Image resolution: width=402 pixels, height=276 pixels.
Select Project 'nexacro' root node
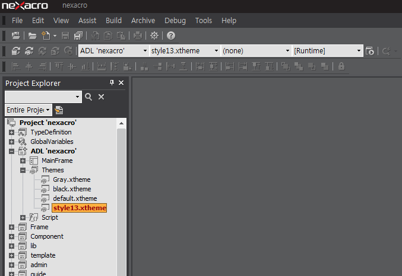pos(48,123)
